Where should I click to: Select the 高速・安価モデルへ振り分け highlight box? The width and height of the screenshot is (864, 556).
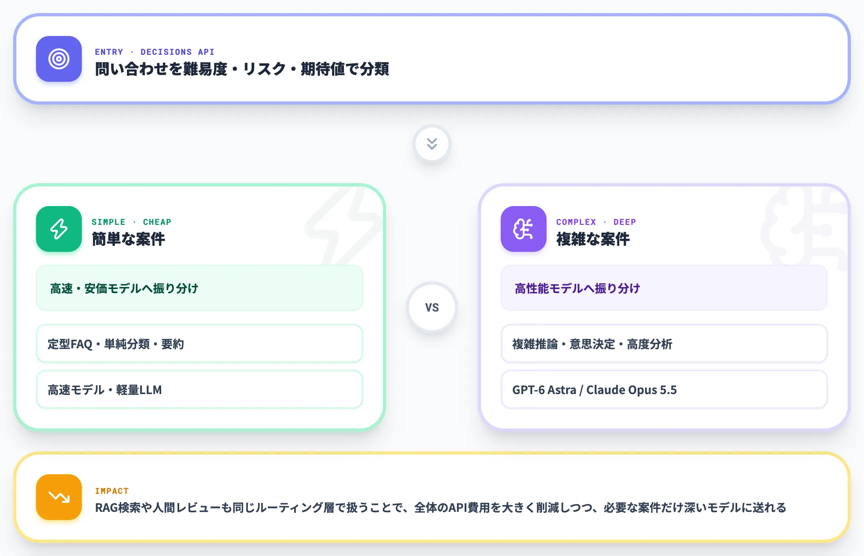coord(200,288)
